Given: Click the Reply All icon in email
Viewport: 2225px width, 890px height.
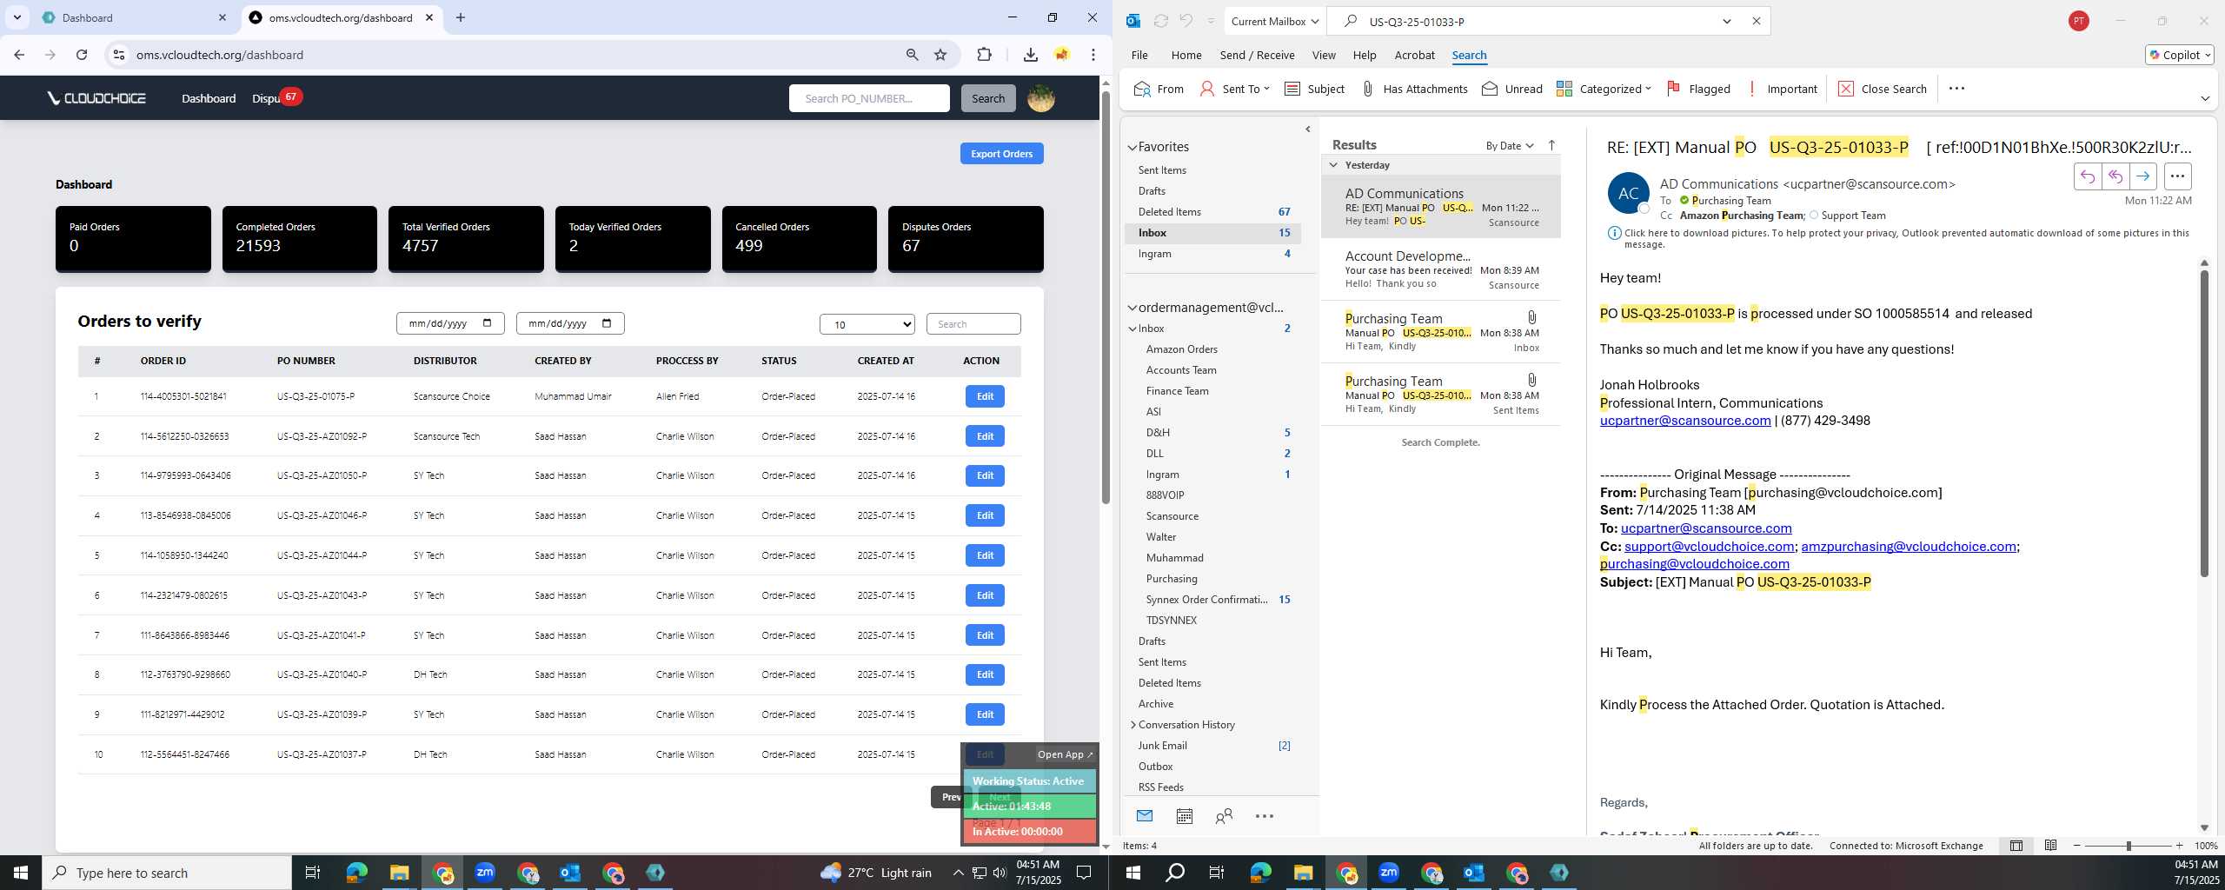Looking at the screenshot, I should click(2115, 176).
